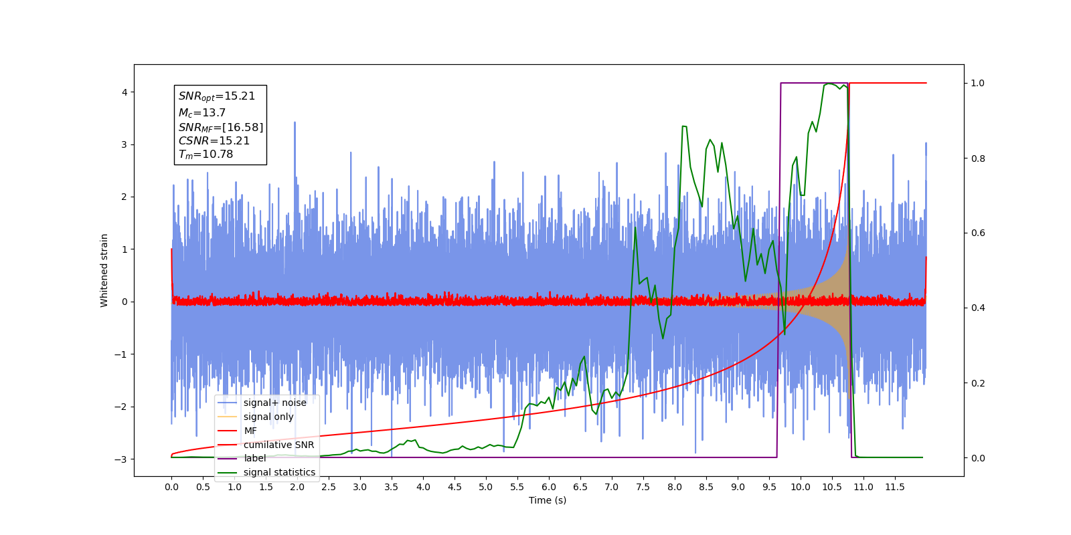Click the 6.0 tick on time axis
Viewport: 1071px width, 535px height.
click(x=549, y=487)
